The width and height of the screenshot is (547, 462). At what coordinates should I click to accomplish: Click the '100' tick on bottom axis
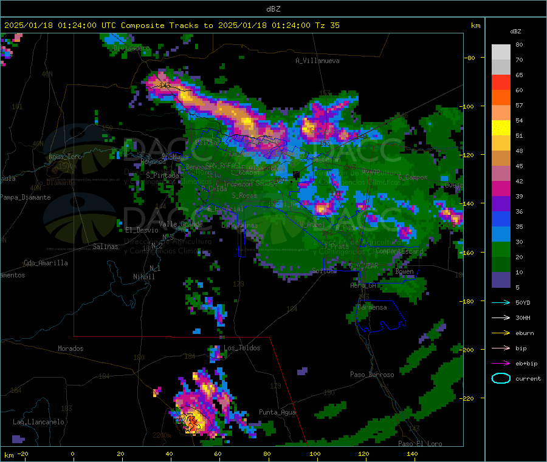pyautogui.click(x=315, y=454)
